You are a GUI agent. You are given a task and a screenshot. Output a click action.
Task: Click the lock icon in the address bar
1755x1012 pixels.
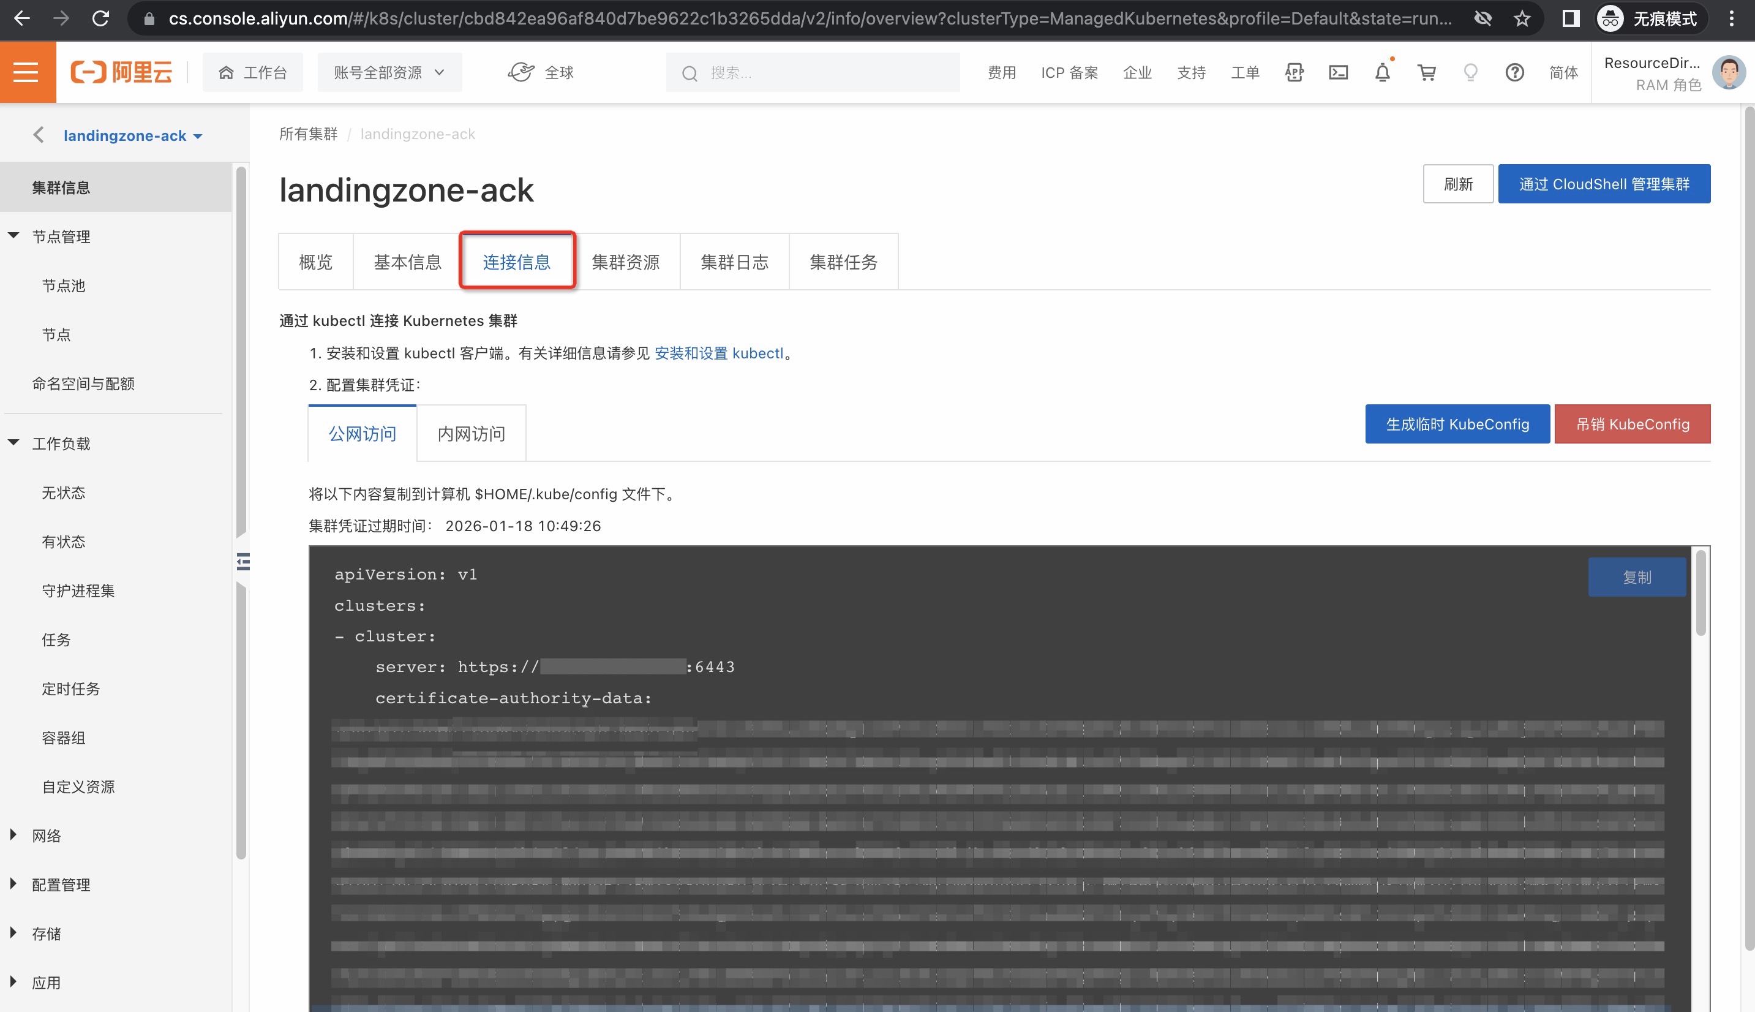pos(149,19)
